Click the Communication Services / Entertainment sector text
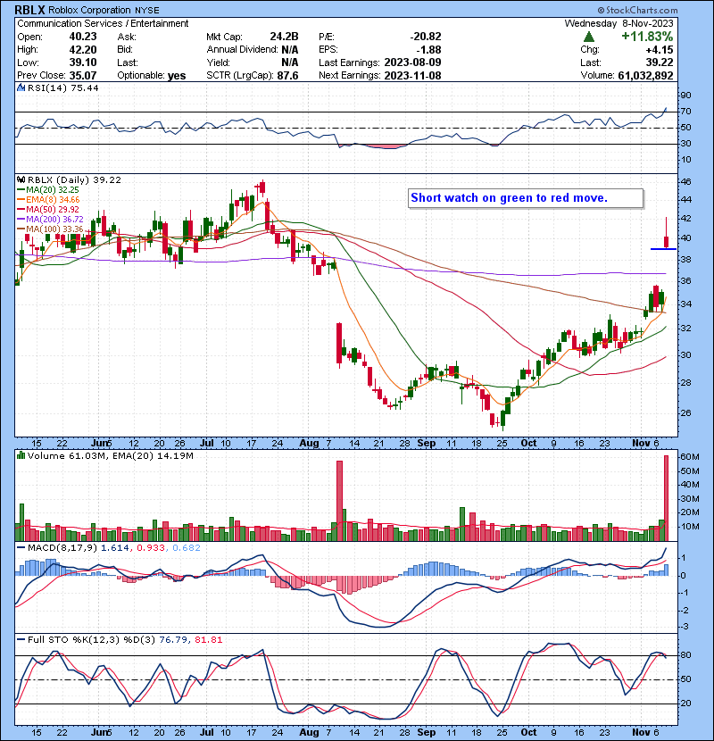The width and height of the screenshot is (714, 741). (103, 23)
